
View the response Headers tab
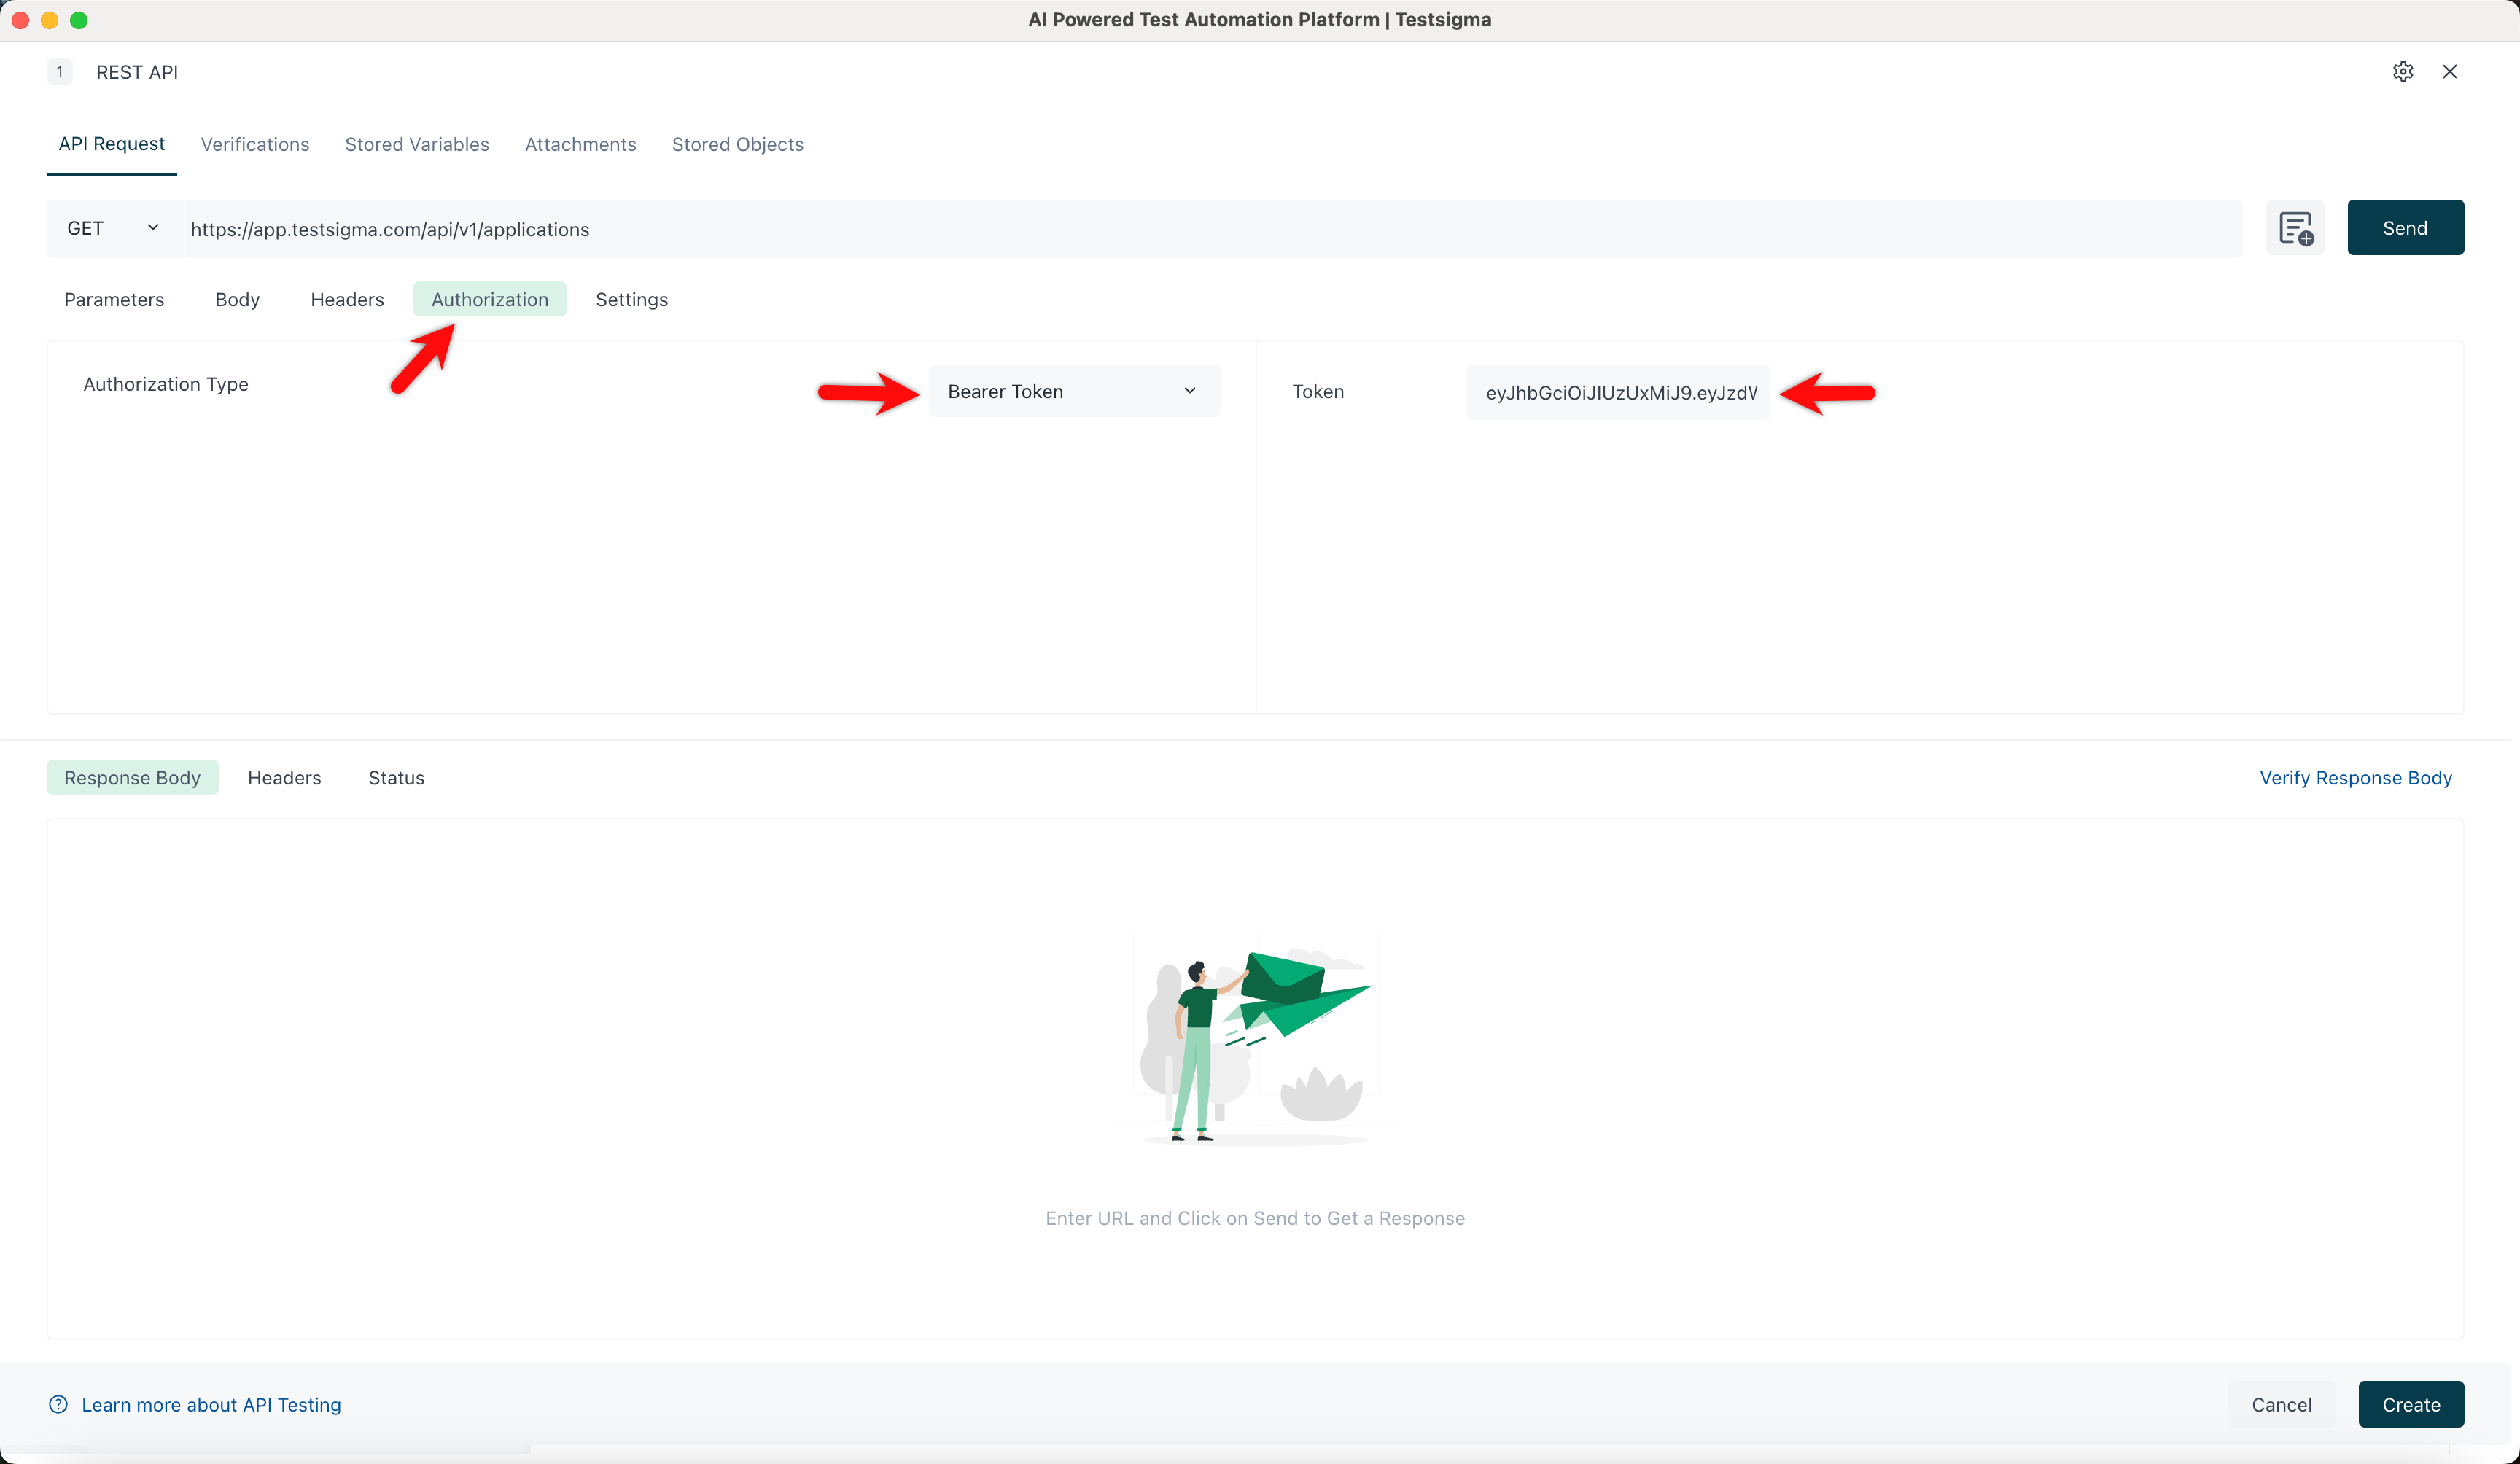[285, 777]
